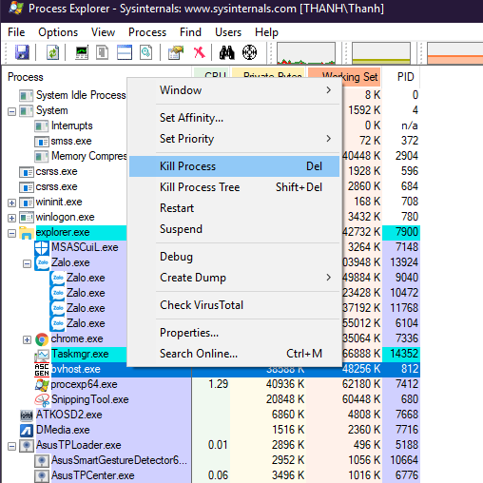Click the explorer.exe folder icon
The image size is (483, 483).
click(x=27, y=233)
